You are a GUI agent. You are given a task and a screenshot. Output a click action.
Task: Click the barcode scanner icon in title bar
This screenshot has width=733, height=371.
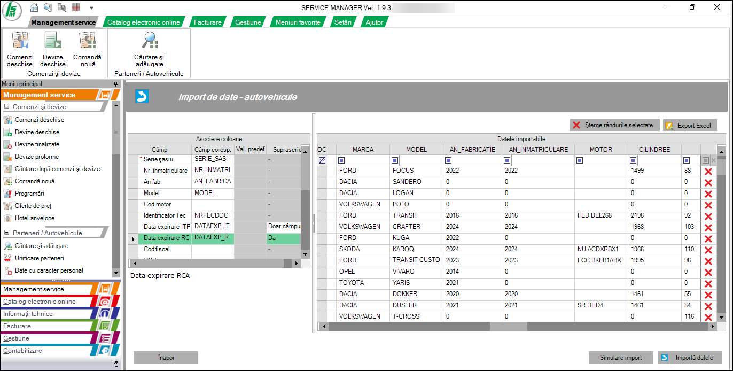(75, 7)
